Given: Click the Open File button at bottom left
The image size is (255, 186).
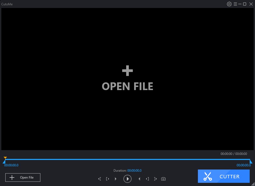Looking at the screenshot, I should coord(23,177).
